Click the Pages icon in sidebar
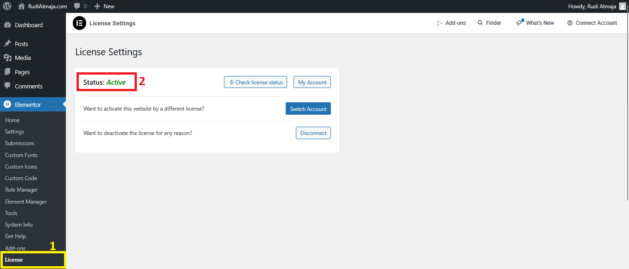This screenshot has height=269, width=629. 7,72
